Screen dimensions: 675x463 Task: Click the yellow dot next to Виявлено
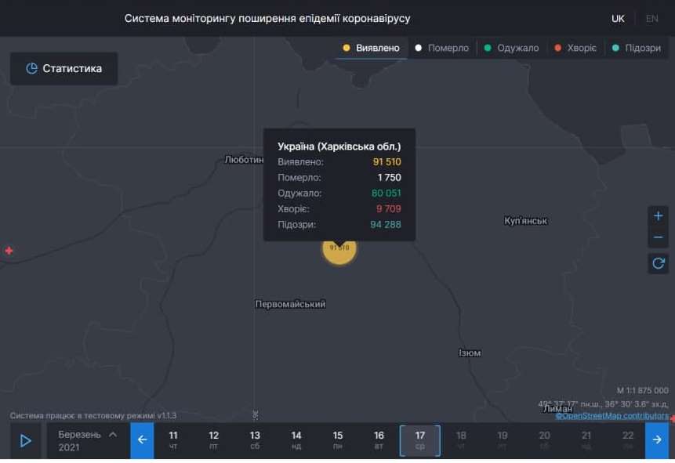[346, 47]
